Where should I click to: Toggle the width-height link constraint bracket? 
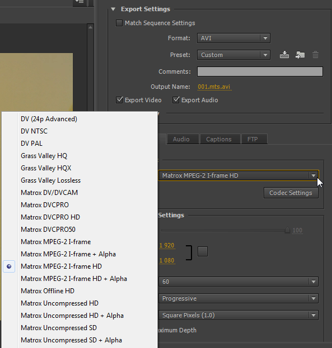click(x=189, y=252)
